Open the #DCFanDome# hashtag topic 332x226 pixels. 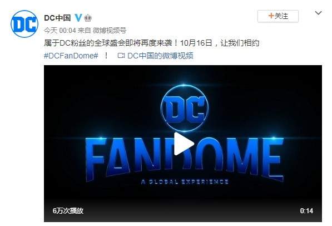71,56
